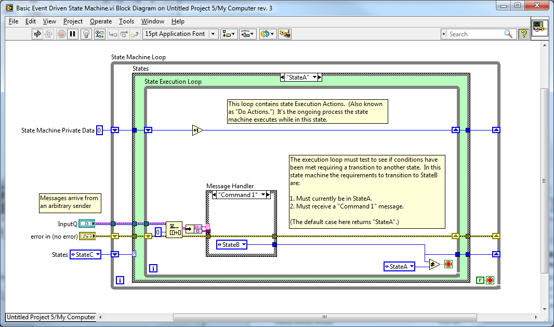Open the File menu
The width and height of the screenshot is (554, 327).
click(x=14, y=21)
